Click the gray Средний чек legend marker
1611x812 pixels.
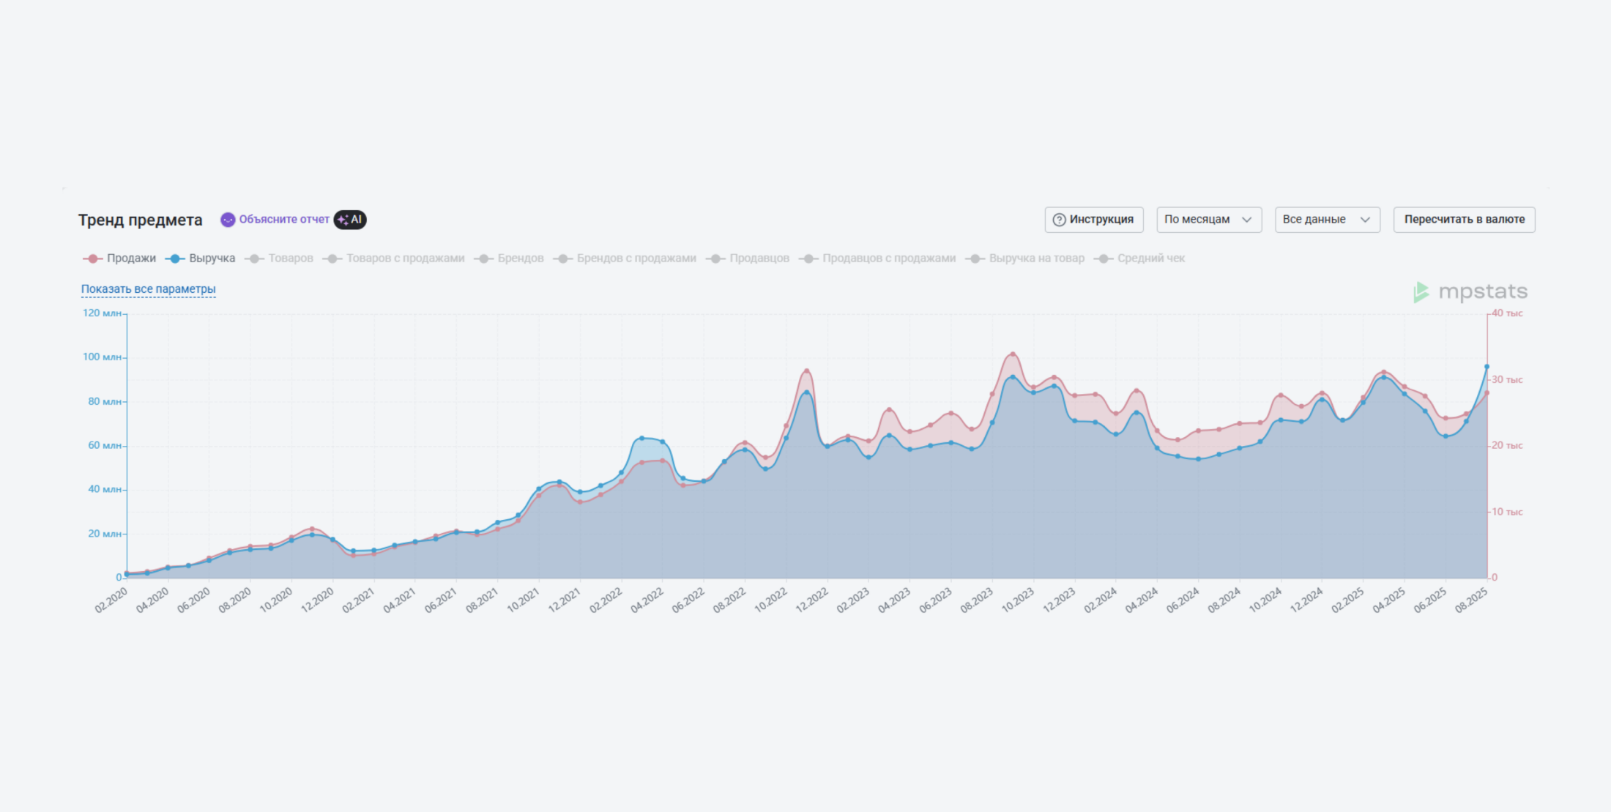coord(1103,258)
